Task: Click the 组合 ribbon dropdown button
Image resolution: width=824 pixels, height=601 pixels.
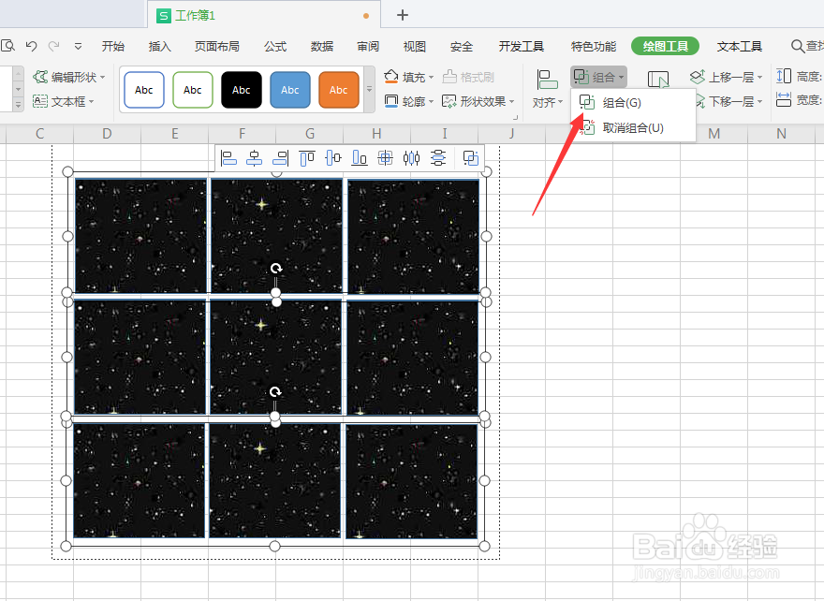Action: pos(598,77)
